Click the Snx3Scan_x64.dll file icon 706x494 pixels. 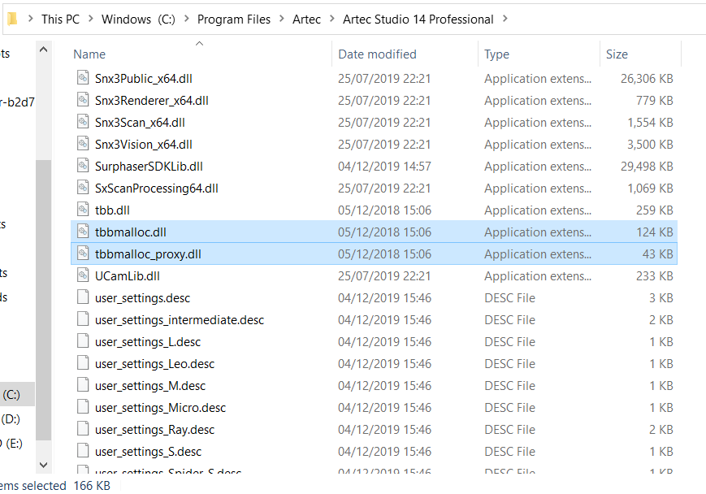tap(83, 122)
